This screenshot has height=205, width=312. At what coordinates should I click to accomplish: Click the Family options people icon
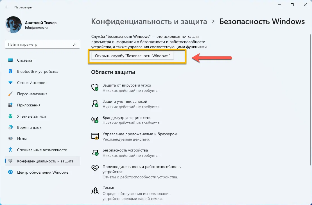95,191
